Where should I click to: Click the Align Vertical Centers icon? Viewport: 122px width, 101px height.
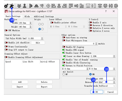76,6
